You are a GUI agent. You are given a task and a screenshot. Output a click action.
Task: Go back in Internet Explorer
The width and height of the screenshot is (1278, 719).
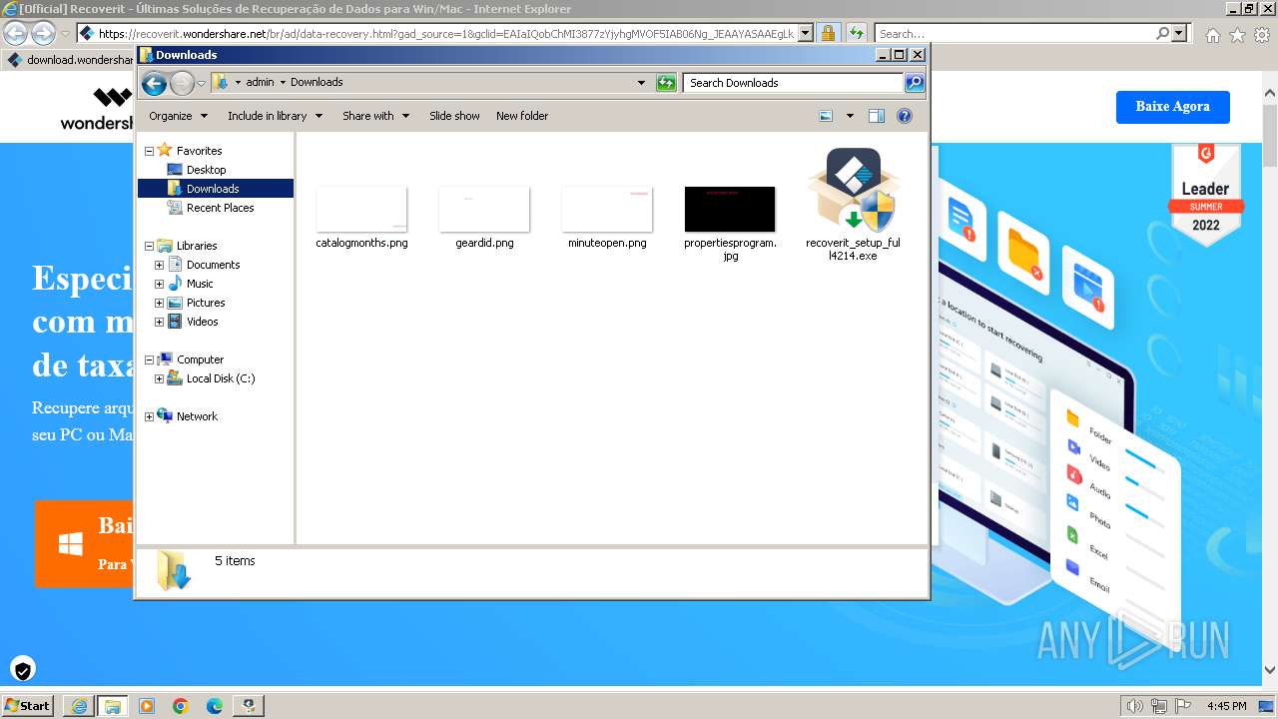(x=15, y=34)
